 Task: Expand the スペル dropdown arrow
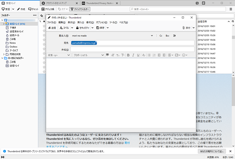72,28
